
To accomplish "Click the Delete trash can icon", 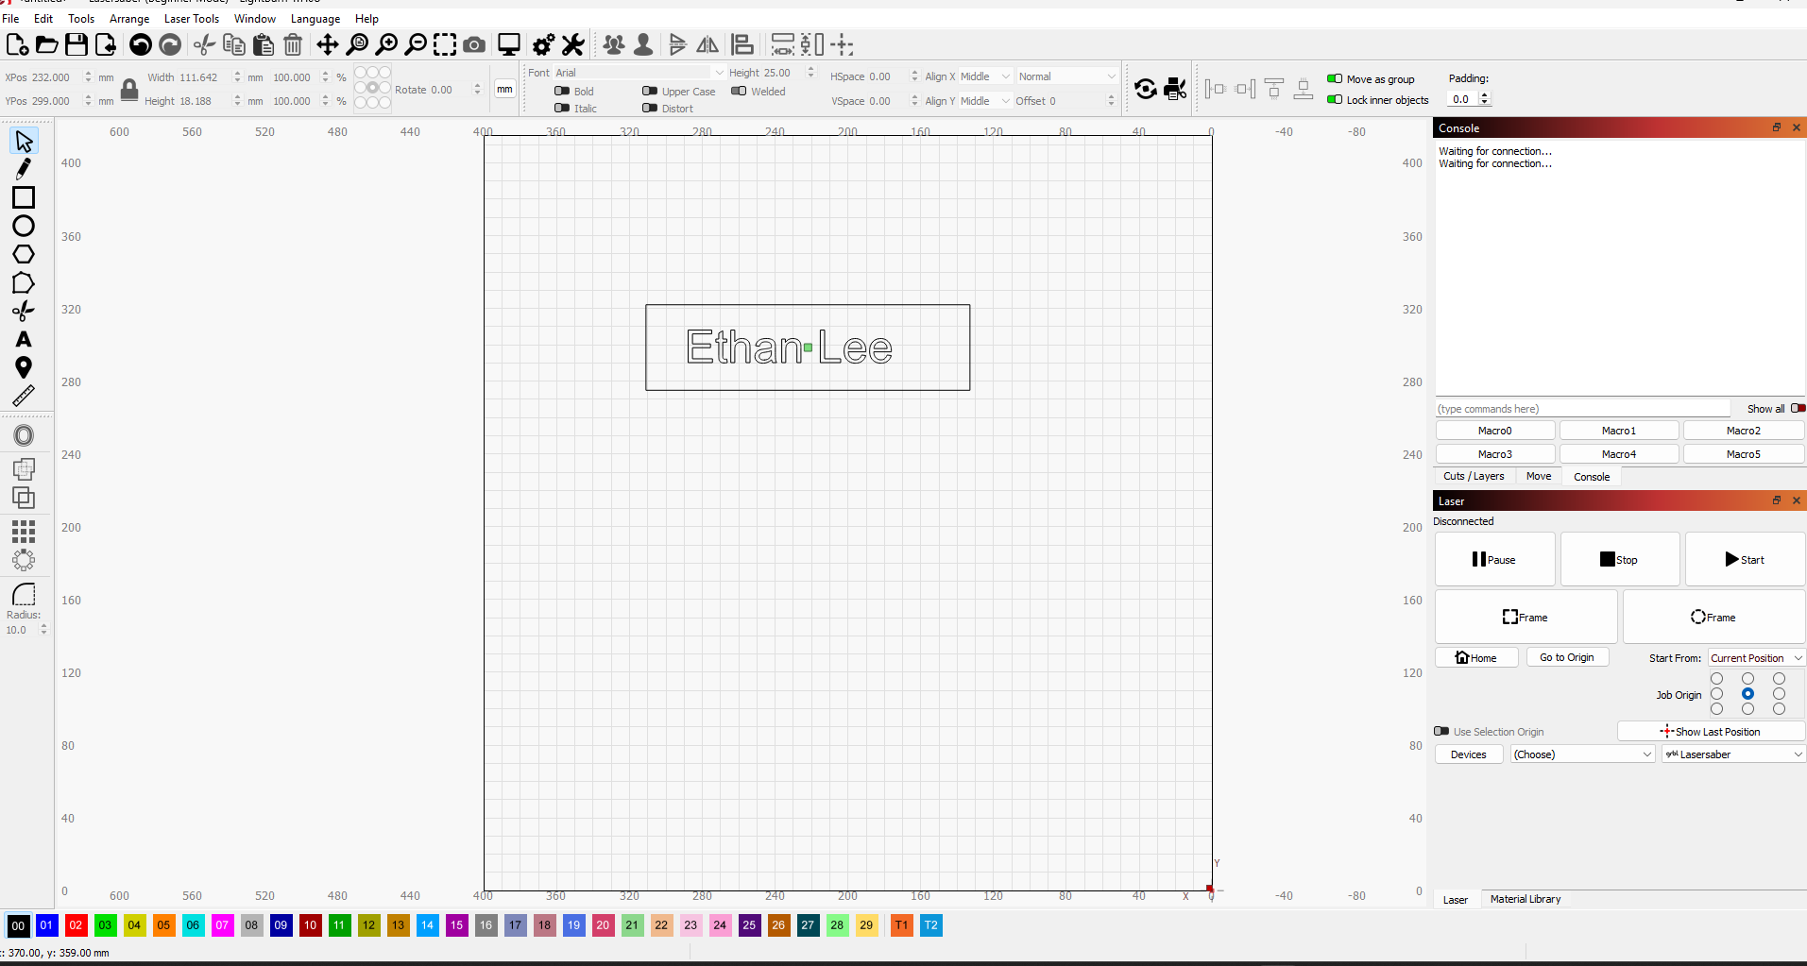I will click(x=293, y=44).
